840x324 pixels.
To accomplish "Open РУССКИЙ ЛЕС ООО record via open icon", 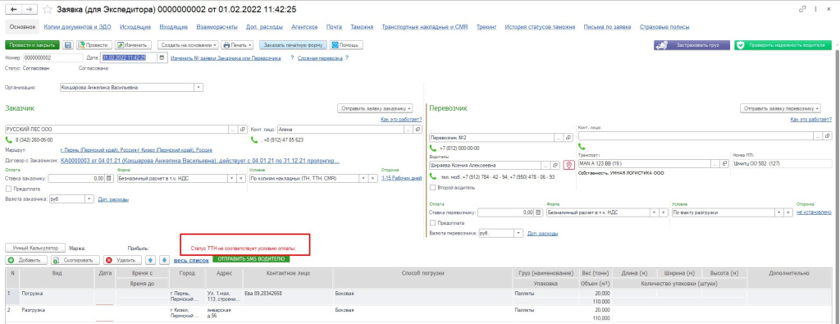I will [242, 129].
